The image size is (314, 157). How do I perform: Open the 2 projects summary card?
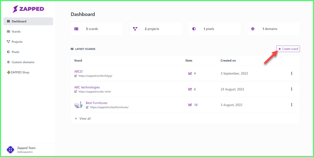click(156, 29)
